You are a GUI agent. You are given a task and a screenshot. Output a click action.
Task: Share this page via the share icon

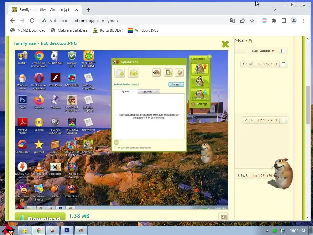pos(242,21)
